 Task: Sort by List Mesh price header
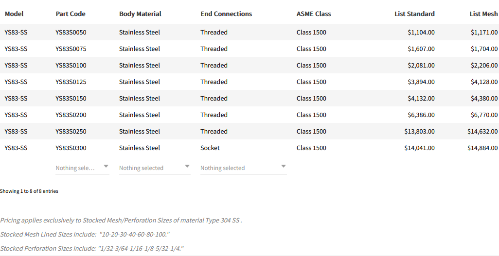point(483,14)
